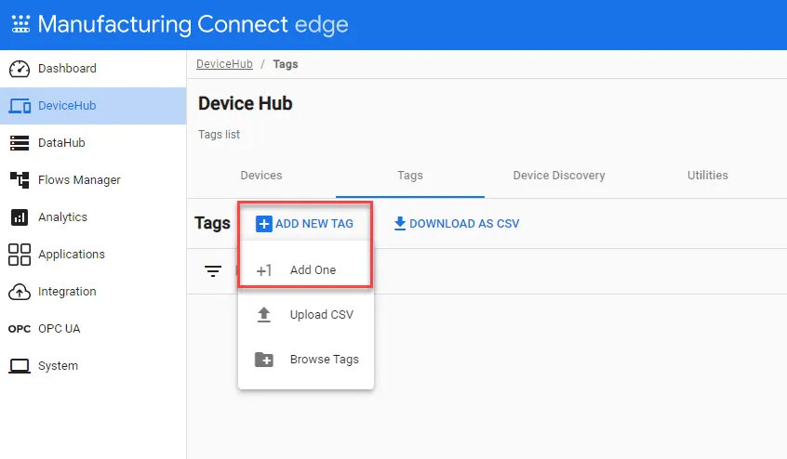Go to DataHub section
The width and height of the screenshot is (787, 459).
(93, 143)
